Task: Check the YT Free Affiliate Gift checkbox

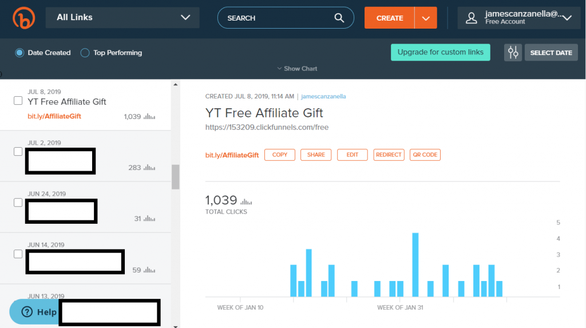Action: [18, 101]
